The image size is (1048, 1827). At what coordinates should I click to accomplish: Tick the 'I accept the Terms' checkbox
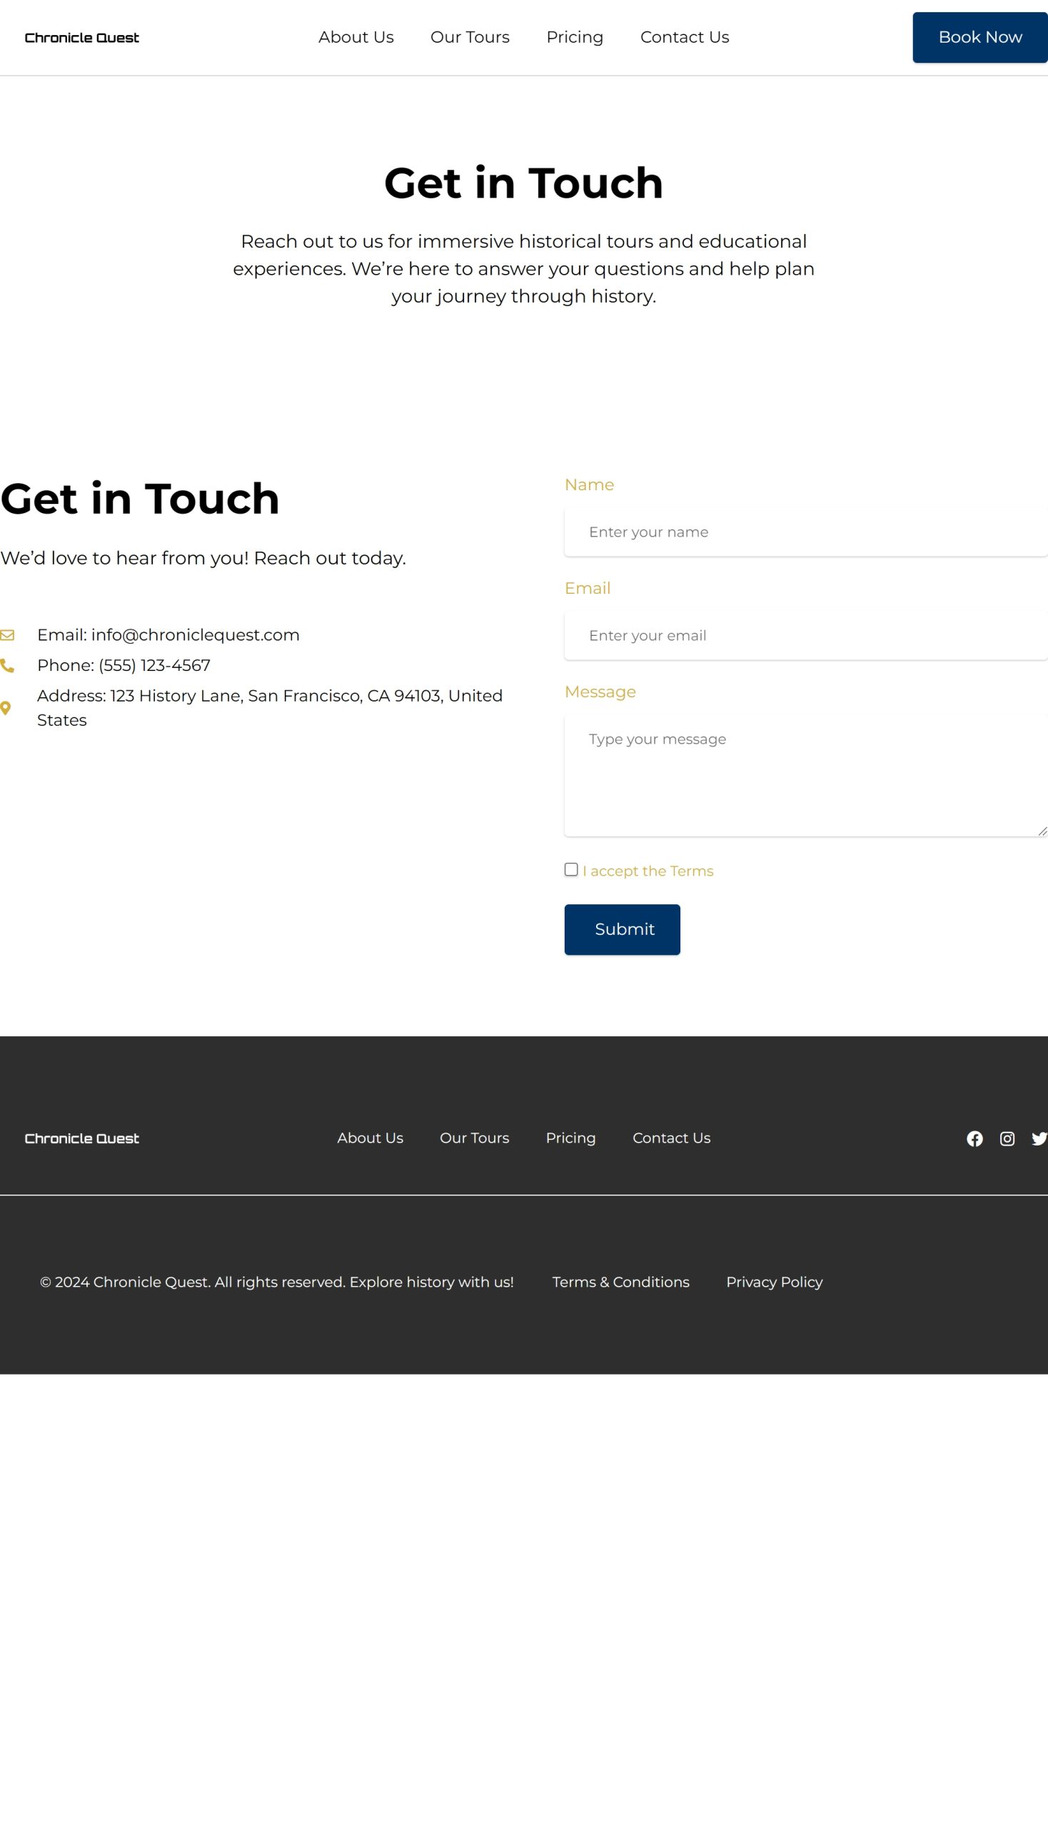tap(571, 869)
